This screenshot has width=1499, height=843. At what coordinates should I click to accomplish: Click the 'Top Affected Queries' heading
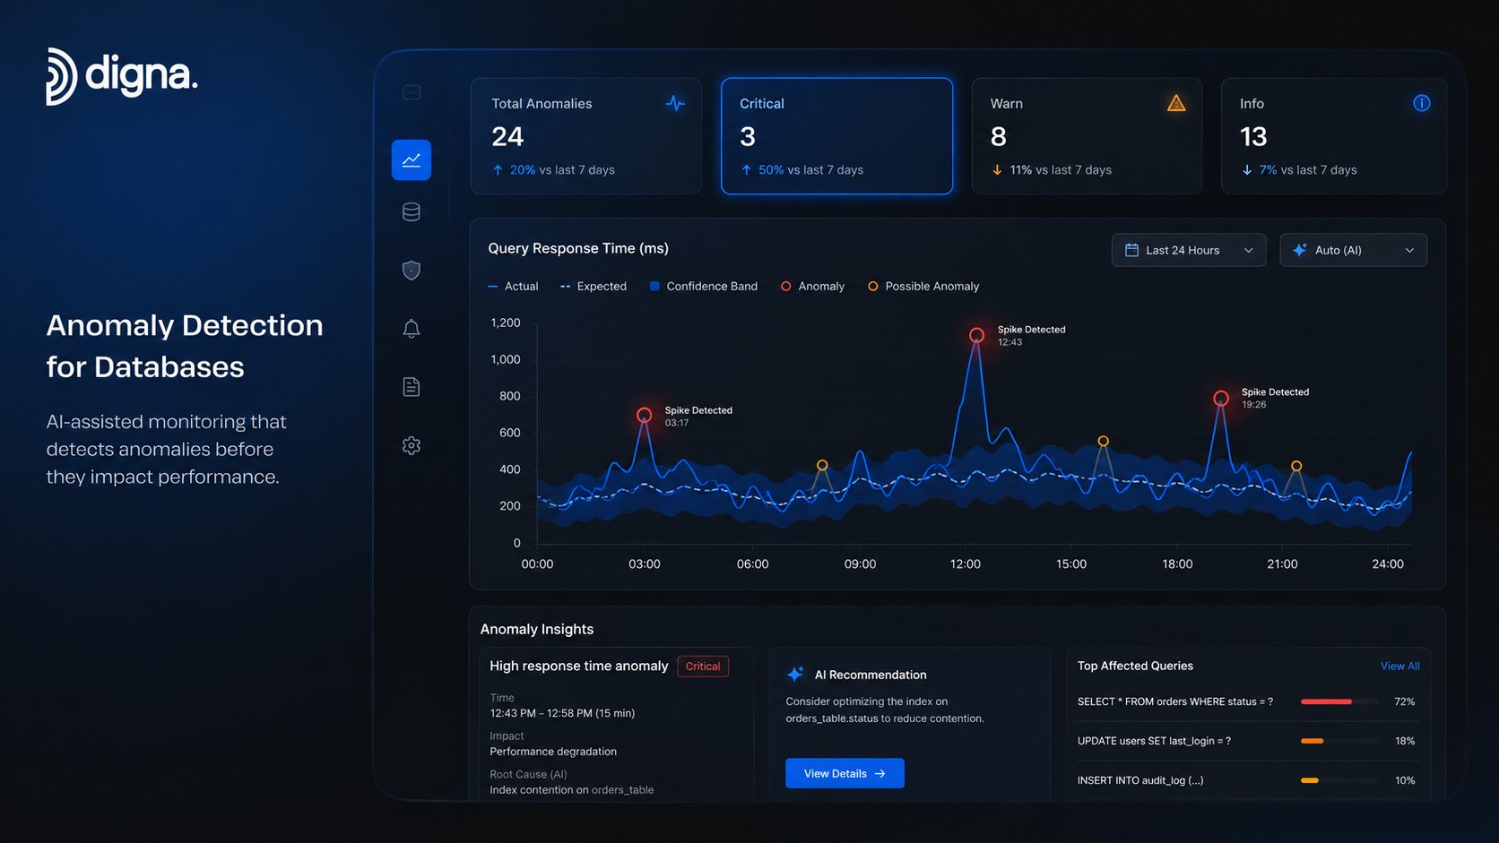click(1135, 666)
